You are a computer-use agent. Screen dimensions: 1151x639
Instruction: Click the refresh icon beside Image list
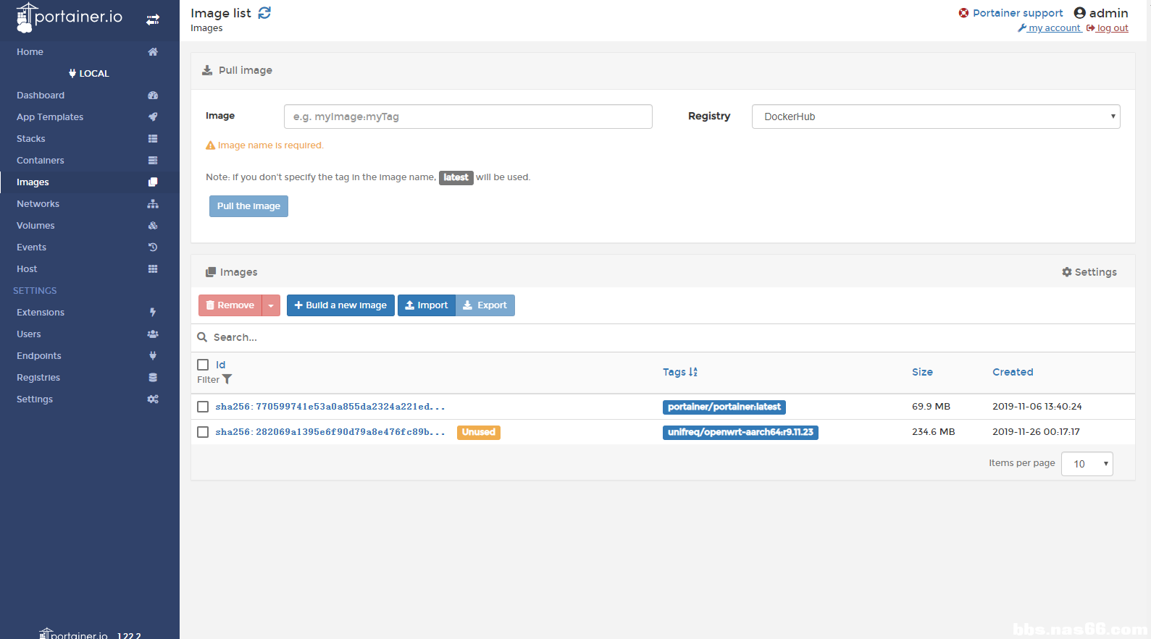tap(264, 13)
